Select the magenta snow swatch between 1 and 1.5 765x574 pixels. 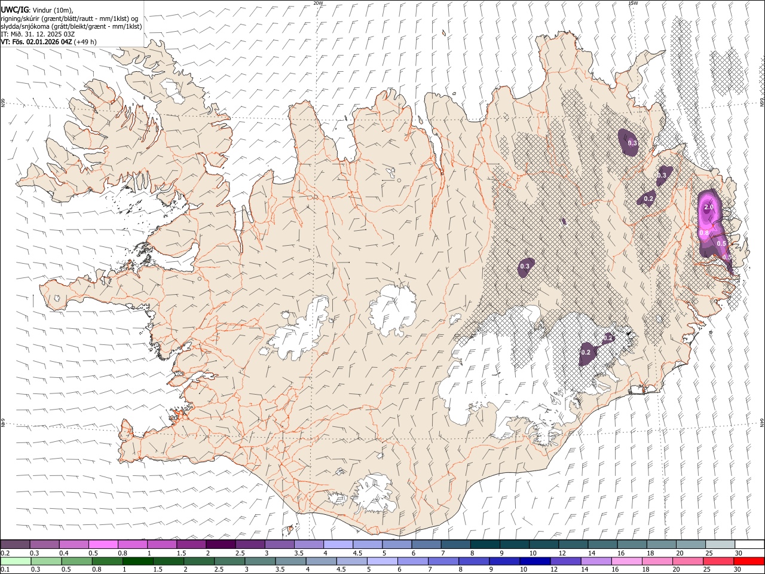pos(161,544)
